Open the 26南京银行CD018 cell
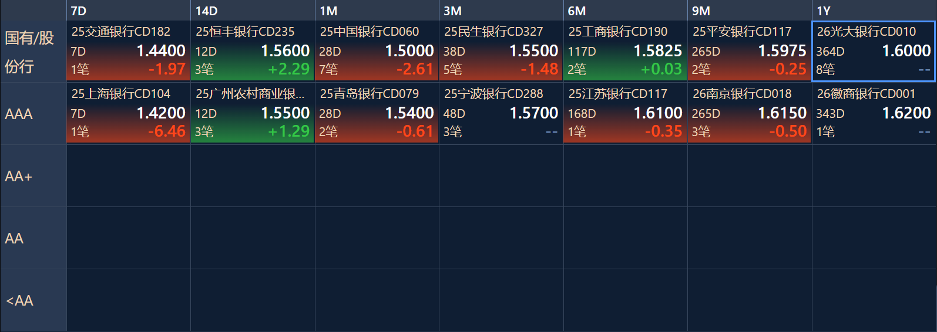937x332 pixels. [750, 113]
